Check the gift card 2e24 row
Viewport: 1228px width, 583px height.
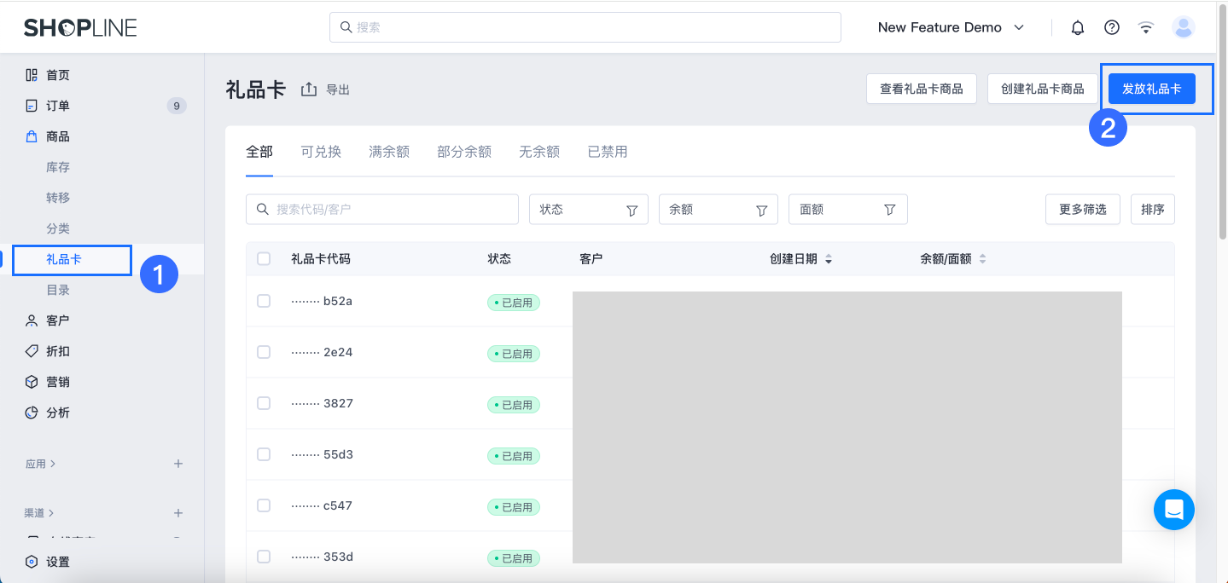pyautogui.click(x=264, y=352)
